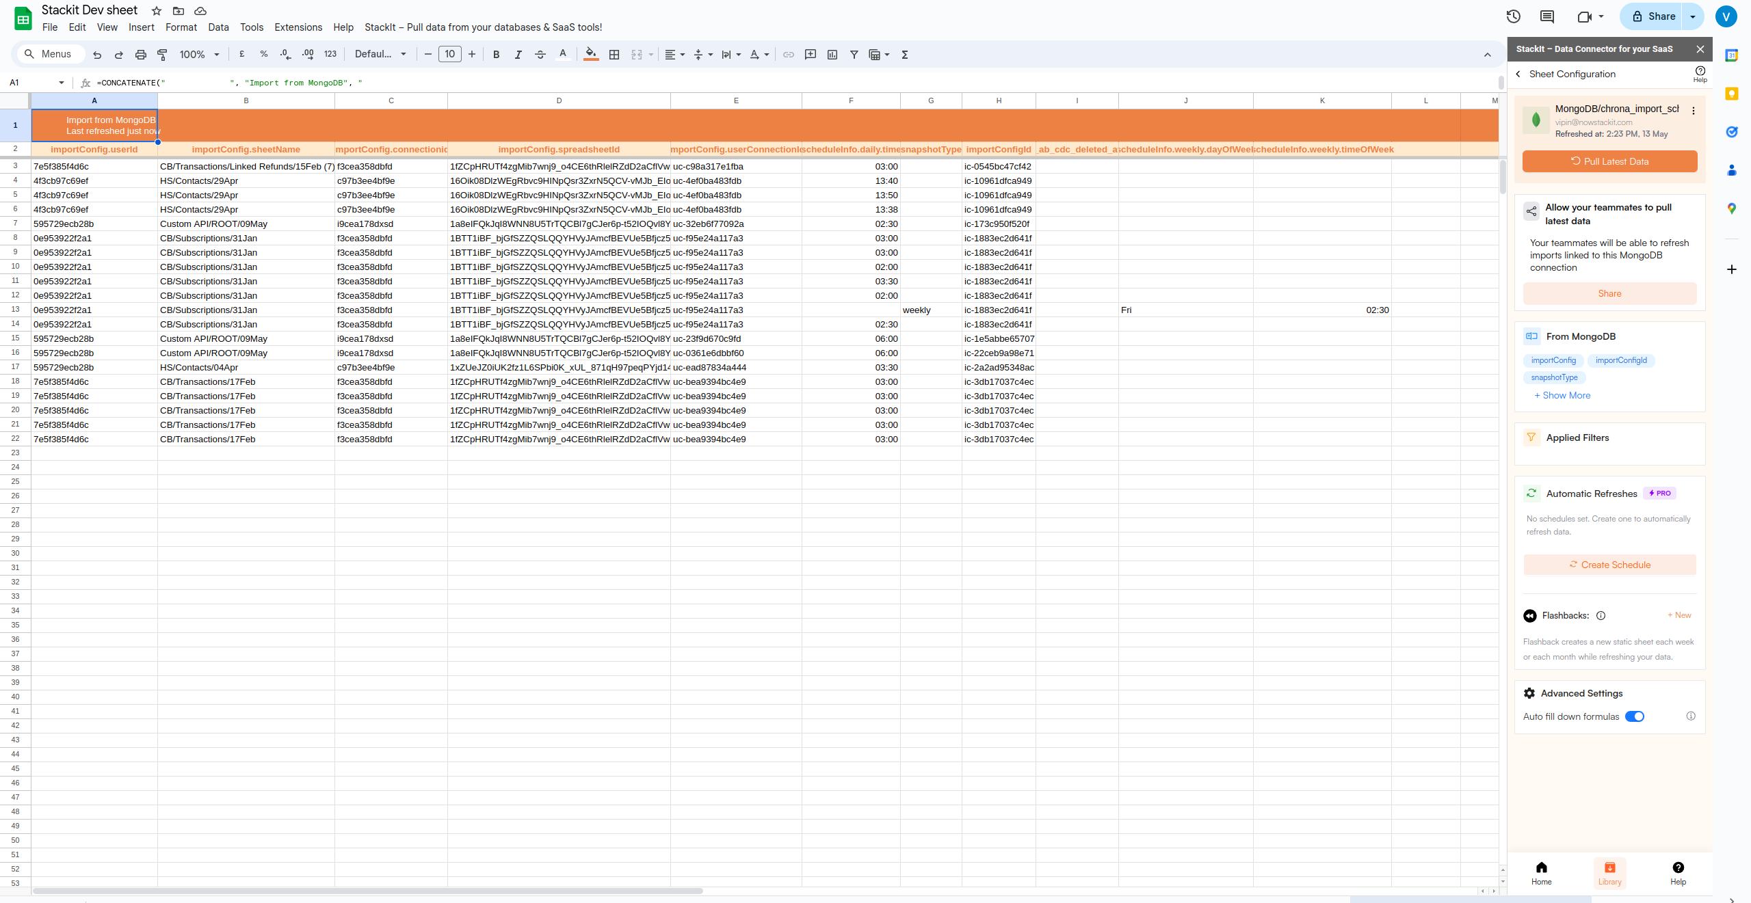This screenshot has width=1751, height=903.
Task: Open the fill color swatch
Action: 591,55
